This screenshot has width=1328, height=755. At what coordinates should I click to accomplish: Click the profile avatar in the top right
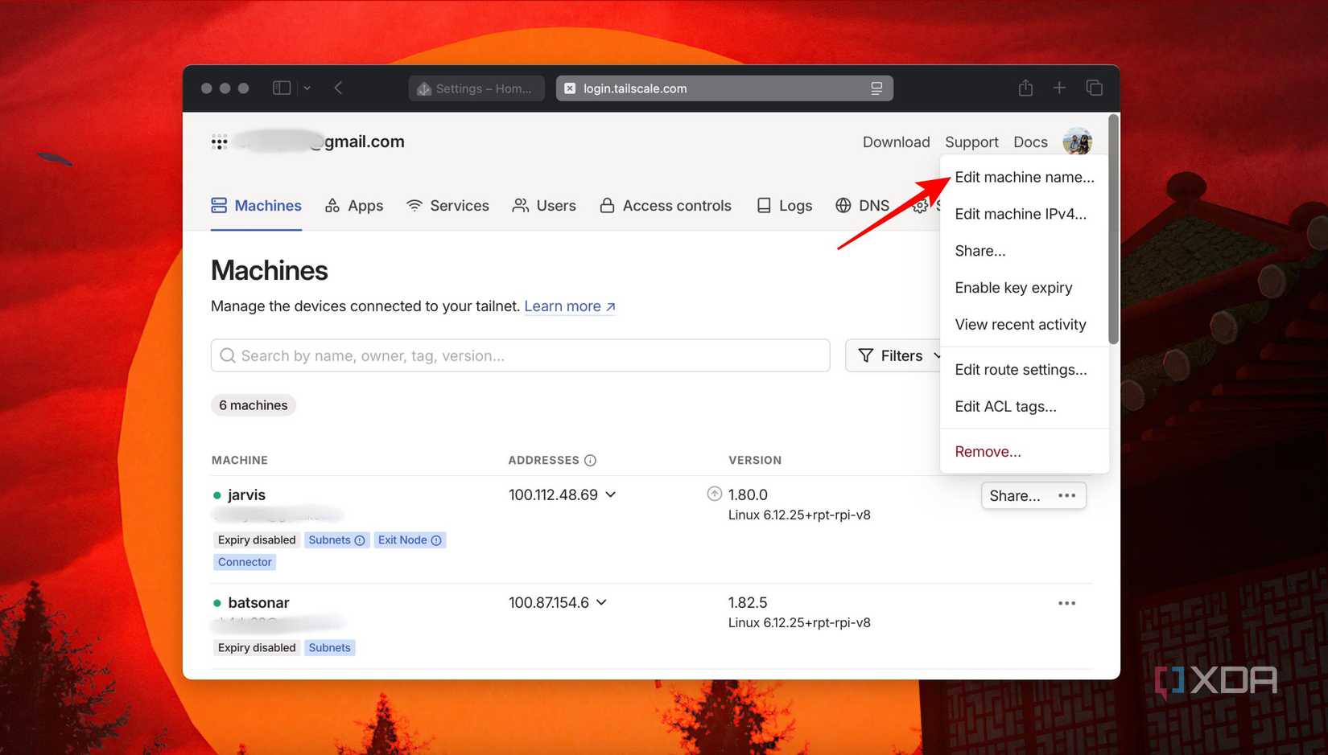pyautogui.click(x=1078, y=142)
